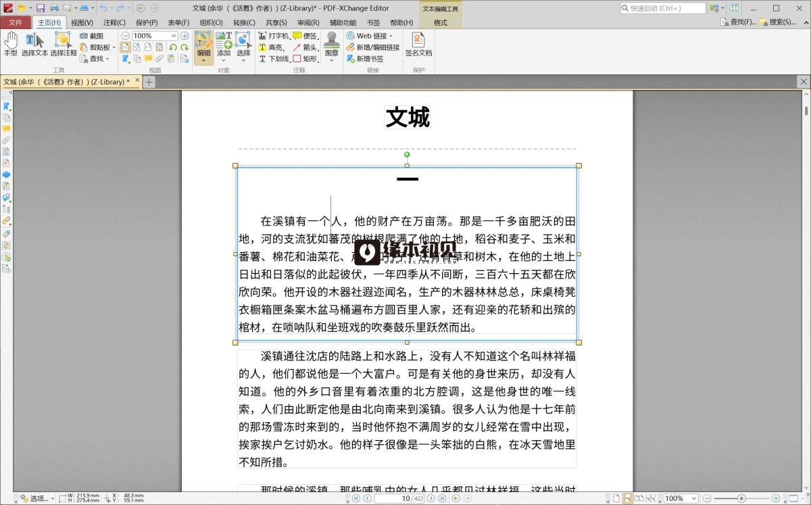This screenshot has height=505, width=811.
Task: Click the Print icon in quick access toolbar
Action: [x=54, y=8]
